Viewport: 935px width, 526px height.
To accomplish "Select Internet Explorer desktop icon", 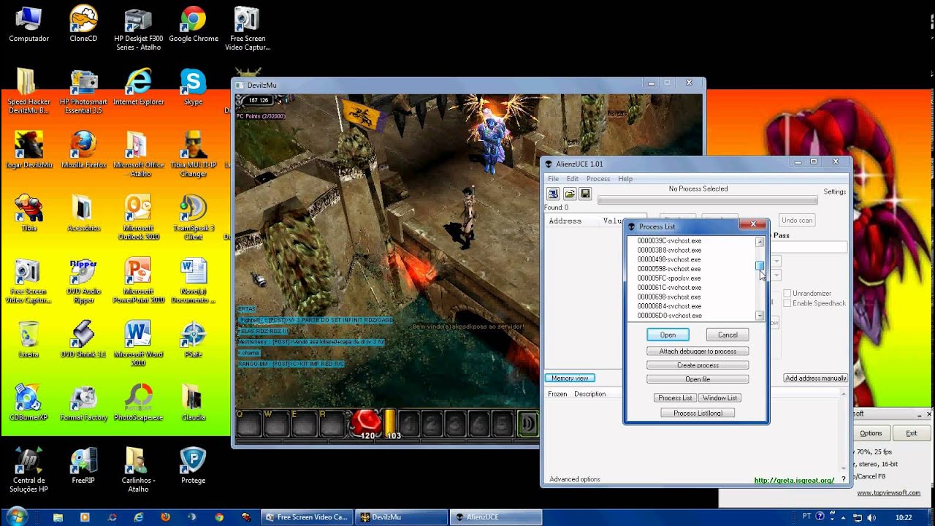I will point(139,88).
